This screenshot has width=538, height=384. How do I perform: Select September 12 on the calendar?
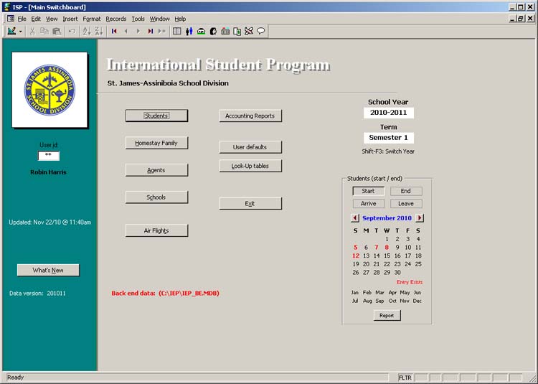(x=356, y=256)
